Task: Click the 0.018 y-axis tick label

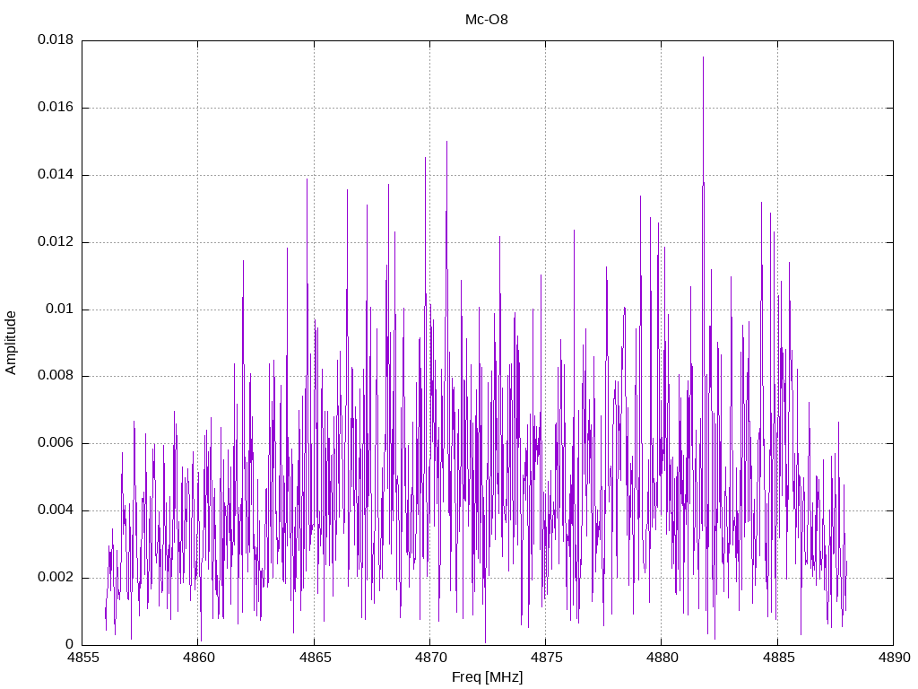Action: point(56,39)
